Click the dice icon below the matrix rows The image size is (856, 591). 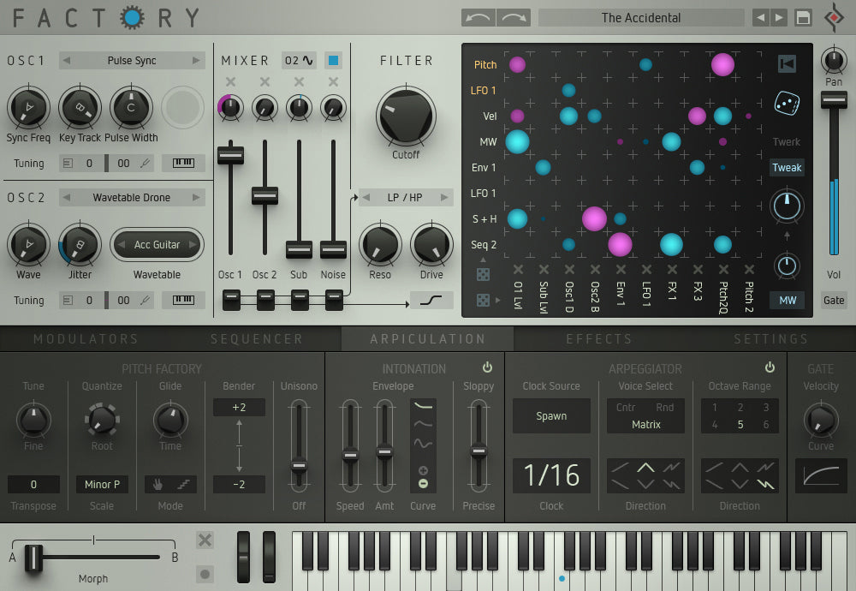click(x=484, y=272)
